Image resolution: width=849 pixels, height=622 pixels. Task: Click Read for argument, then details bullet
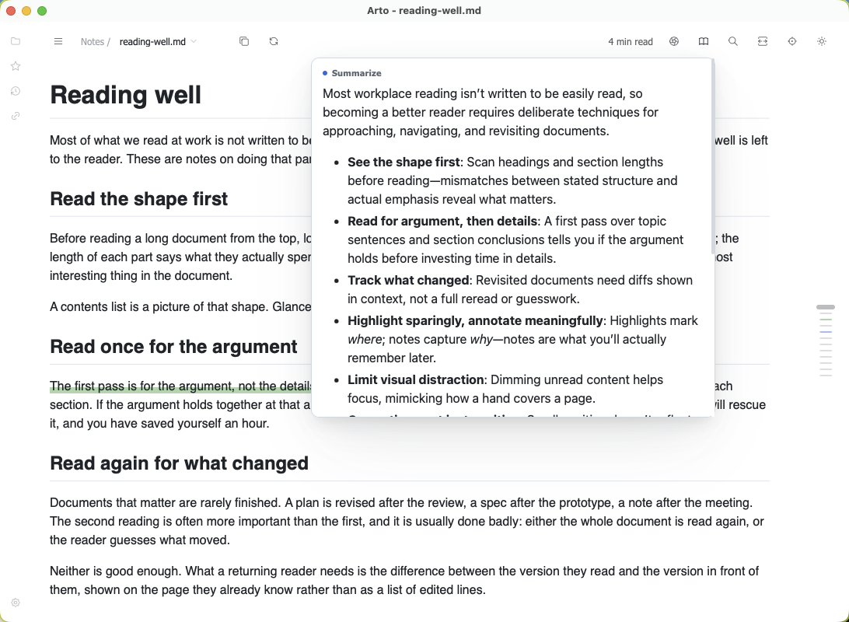[515, 239]
